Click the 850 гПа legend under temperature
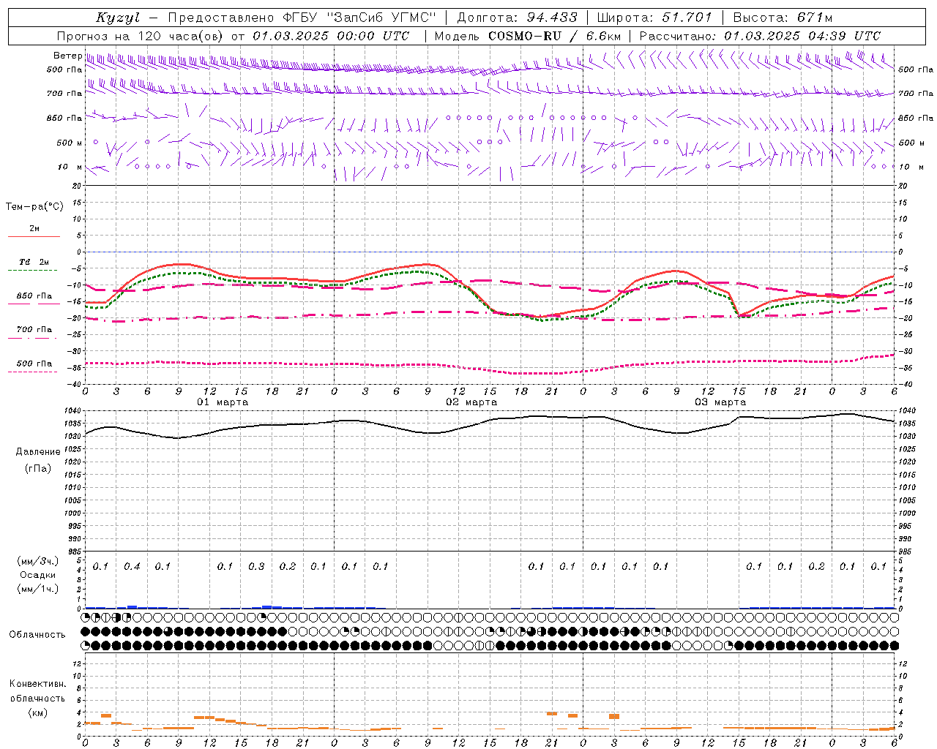937x749 pixels. 34,296
